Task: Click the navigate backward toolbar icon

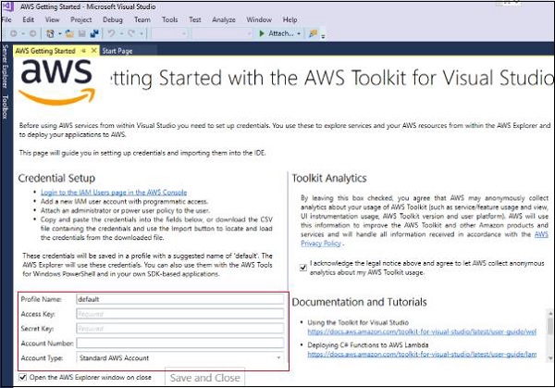Action: pos(12,32)
